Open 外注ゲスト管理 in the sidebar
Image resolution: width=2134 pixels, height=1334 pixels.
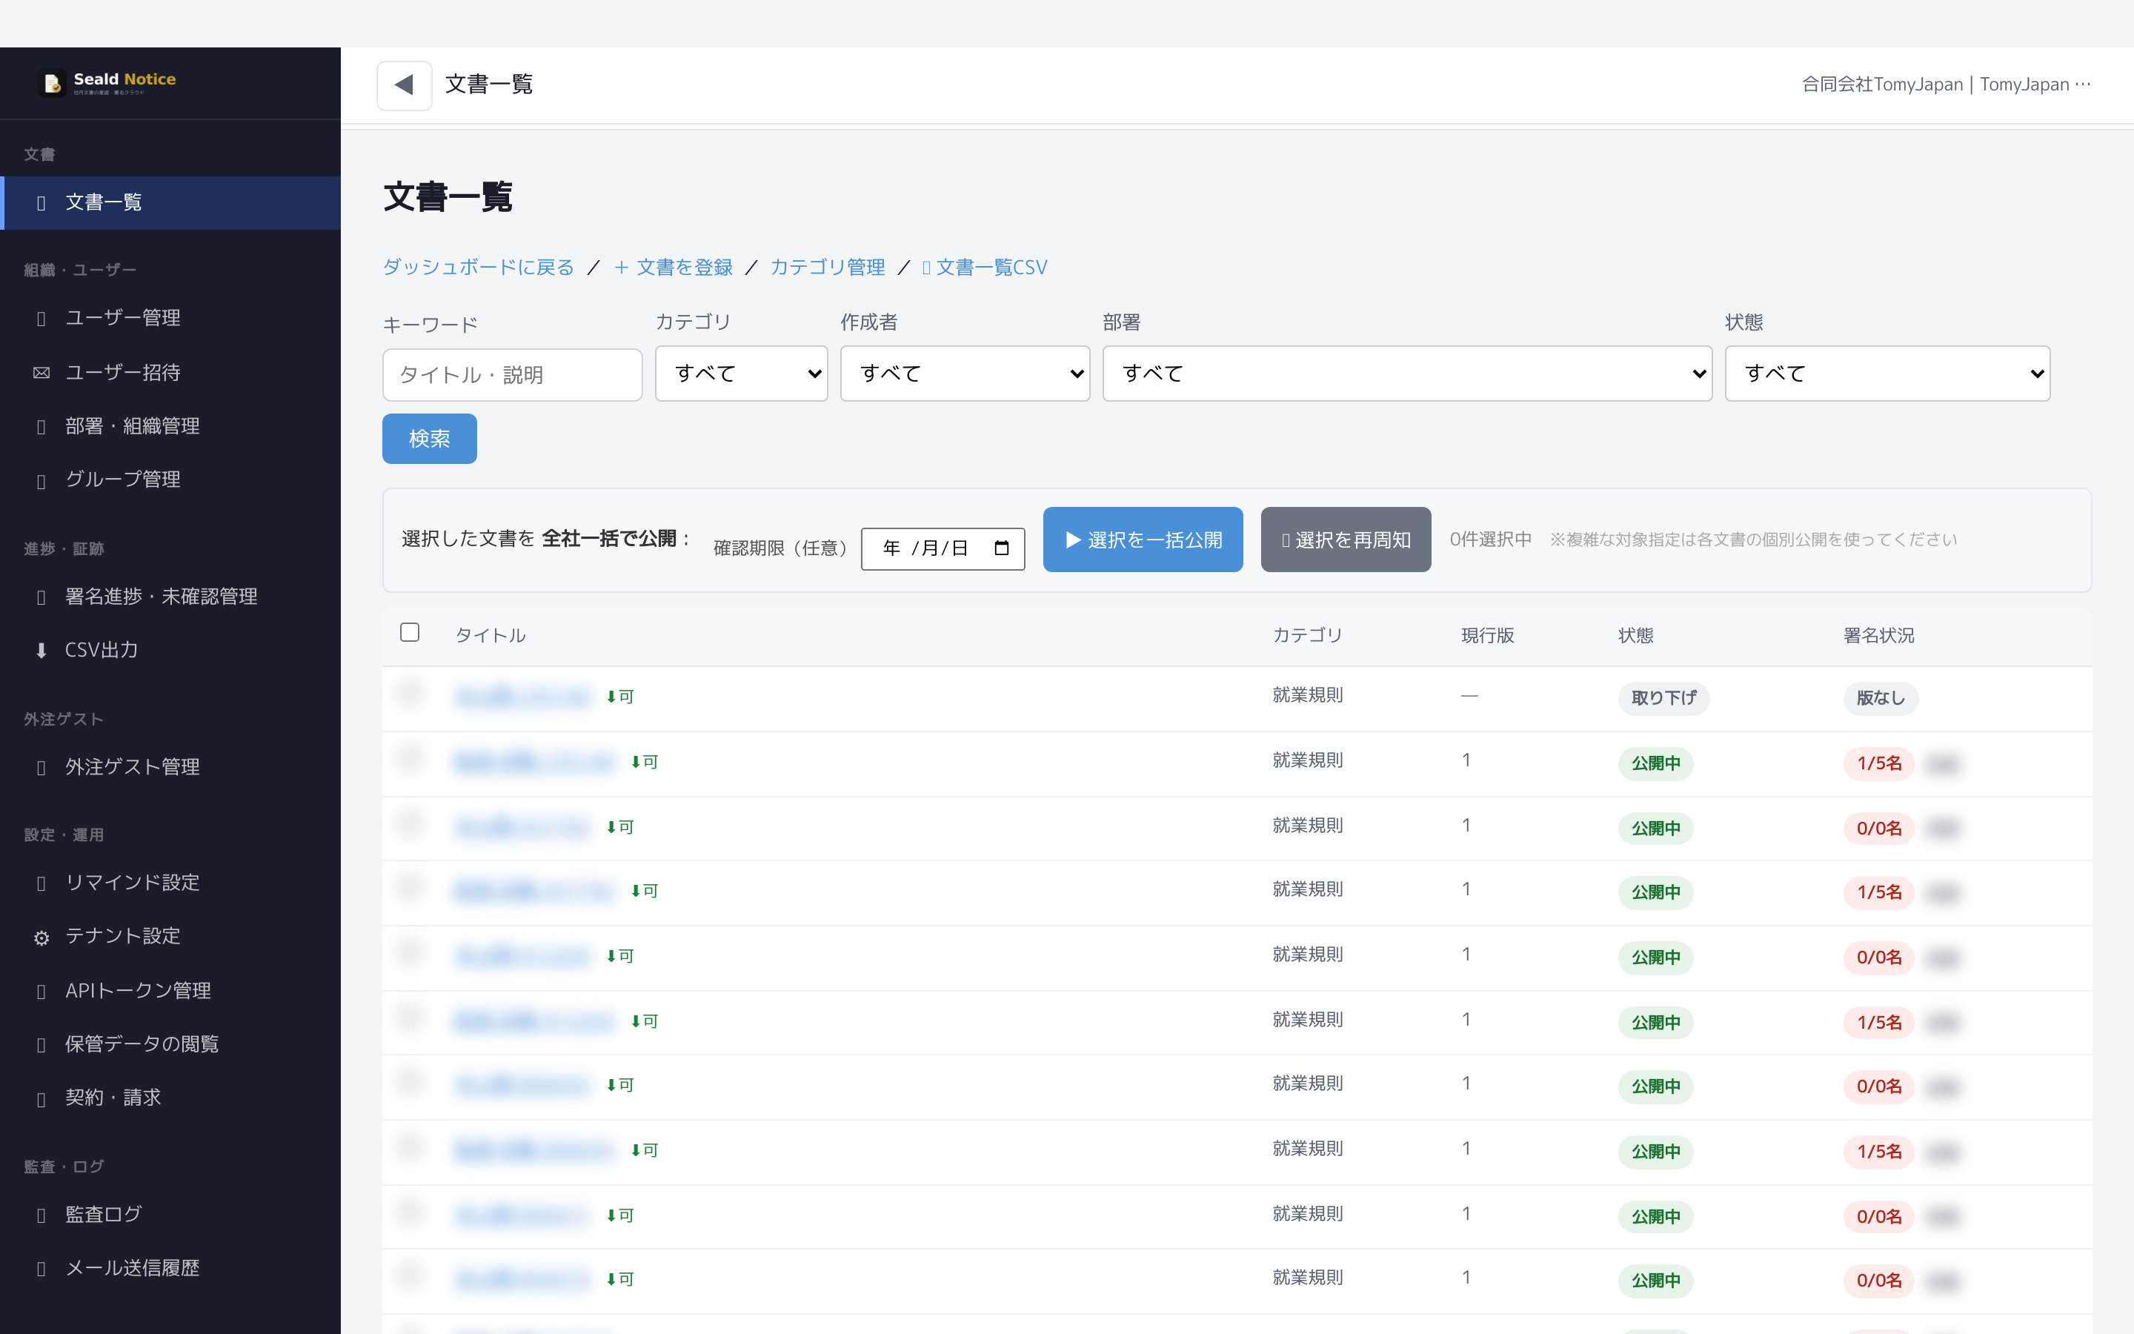pos(170,767)
